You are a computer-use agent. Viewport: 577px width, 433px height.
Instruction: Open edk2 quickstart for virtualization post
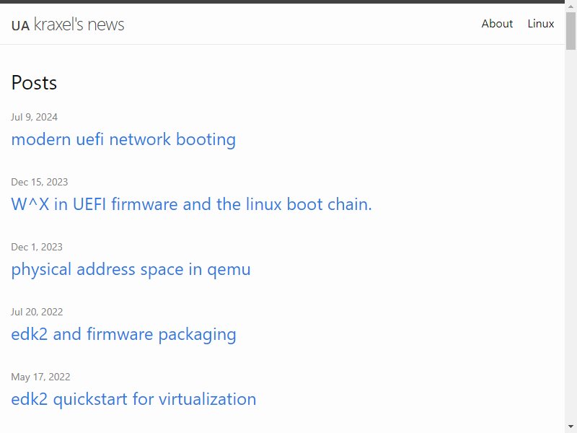pyautogui.click(x=133, y=400)
